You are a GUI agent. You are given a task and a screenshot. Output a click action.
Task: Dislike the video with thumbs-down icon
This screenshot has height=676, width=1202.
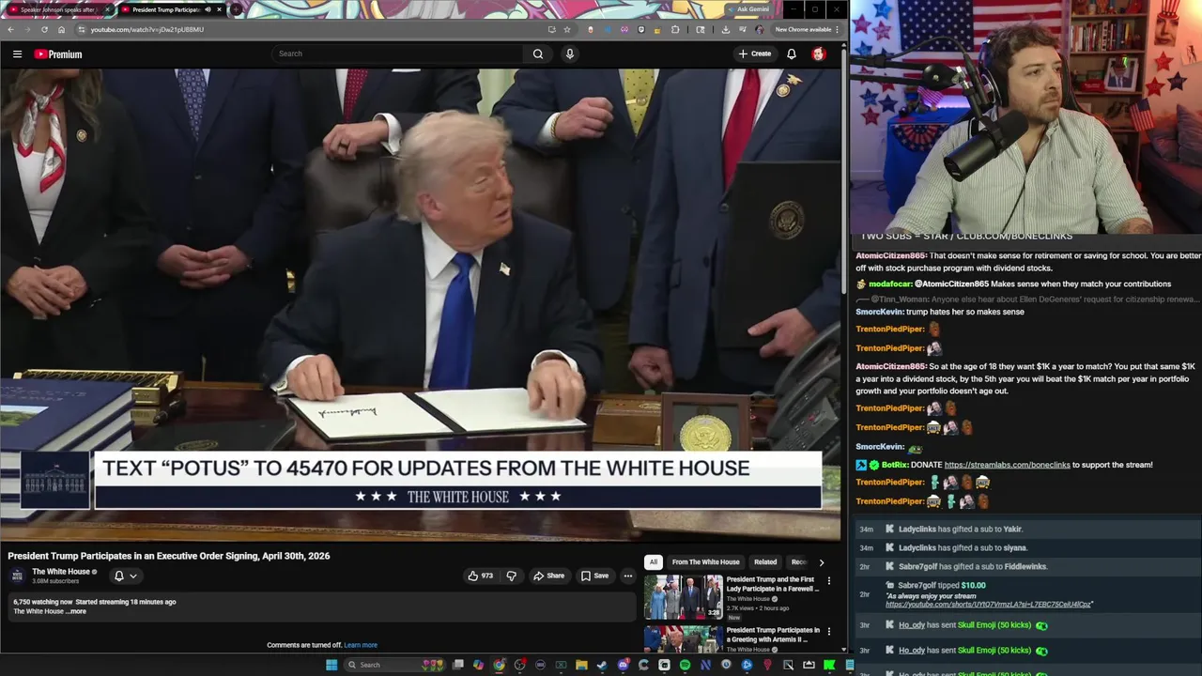tap(512, 576)
